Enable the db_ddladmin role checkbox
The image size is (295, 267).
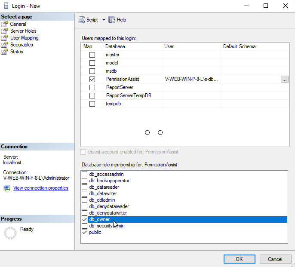[x=84, y=200]
